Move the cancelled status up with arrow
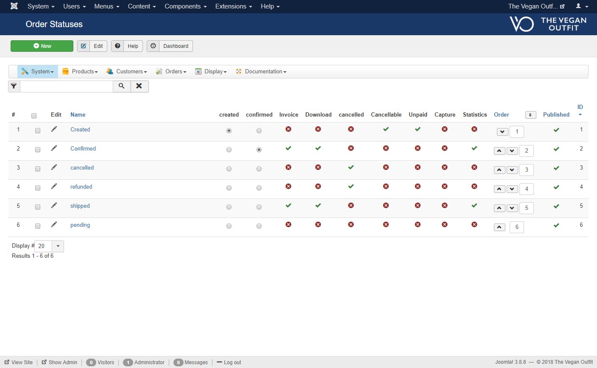This screenshot has width=597, height=368. click(499, 170)
